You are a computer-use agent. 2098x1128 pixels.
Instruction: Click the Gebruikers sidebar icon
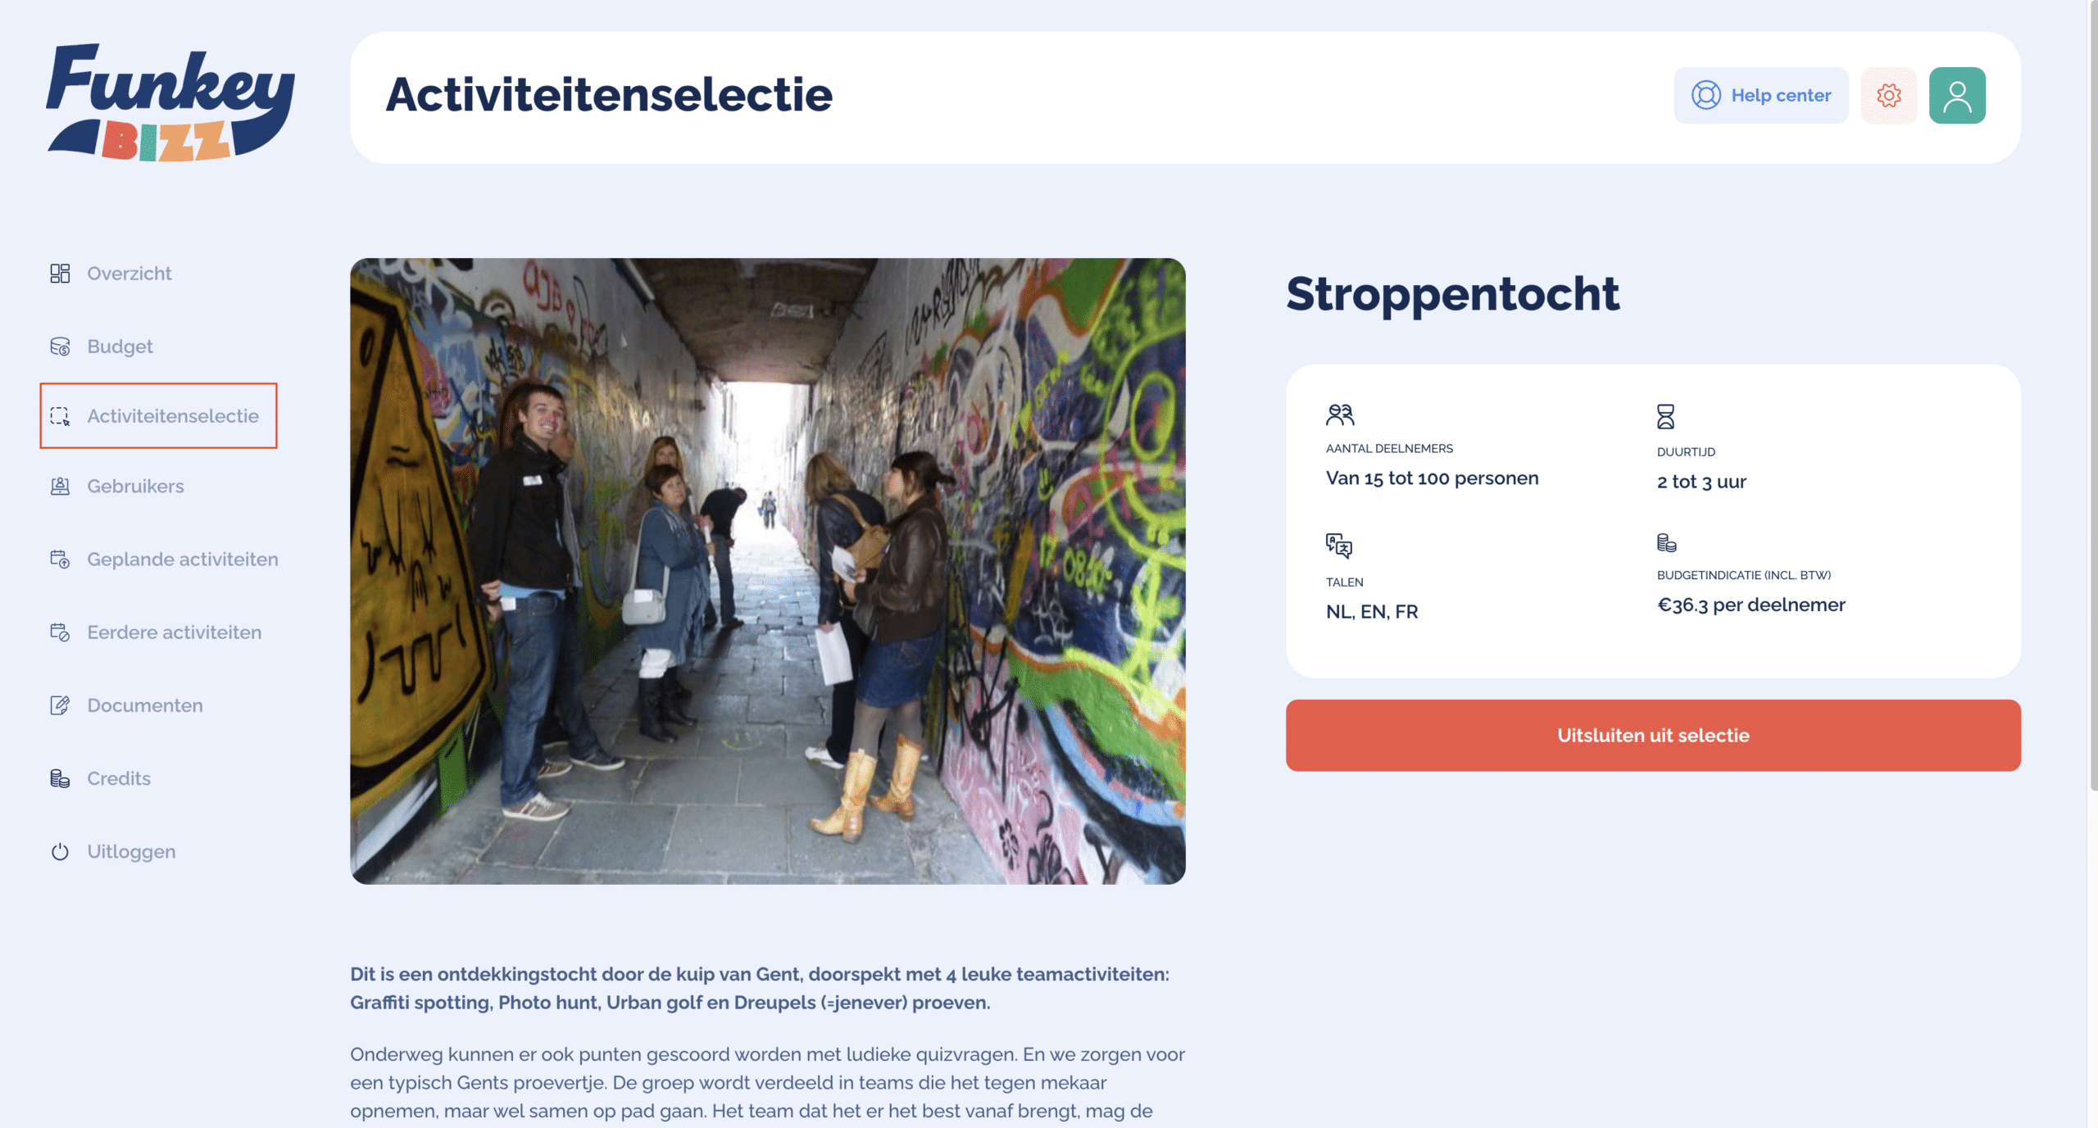(60, 487)
